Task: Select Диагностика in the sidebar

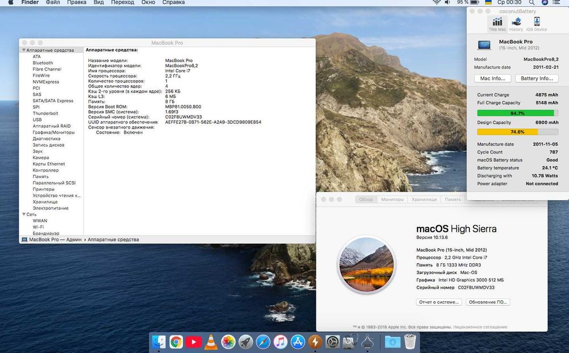Action: tap(47, 139)
